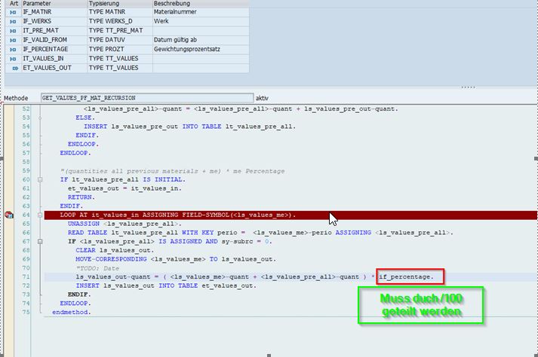
Task: Click the breakpoint icon at line 64
Action: 9,215
